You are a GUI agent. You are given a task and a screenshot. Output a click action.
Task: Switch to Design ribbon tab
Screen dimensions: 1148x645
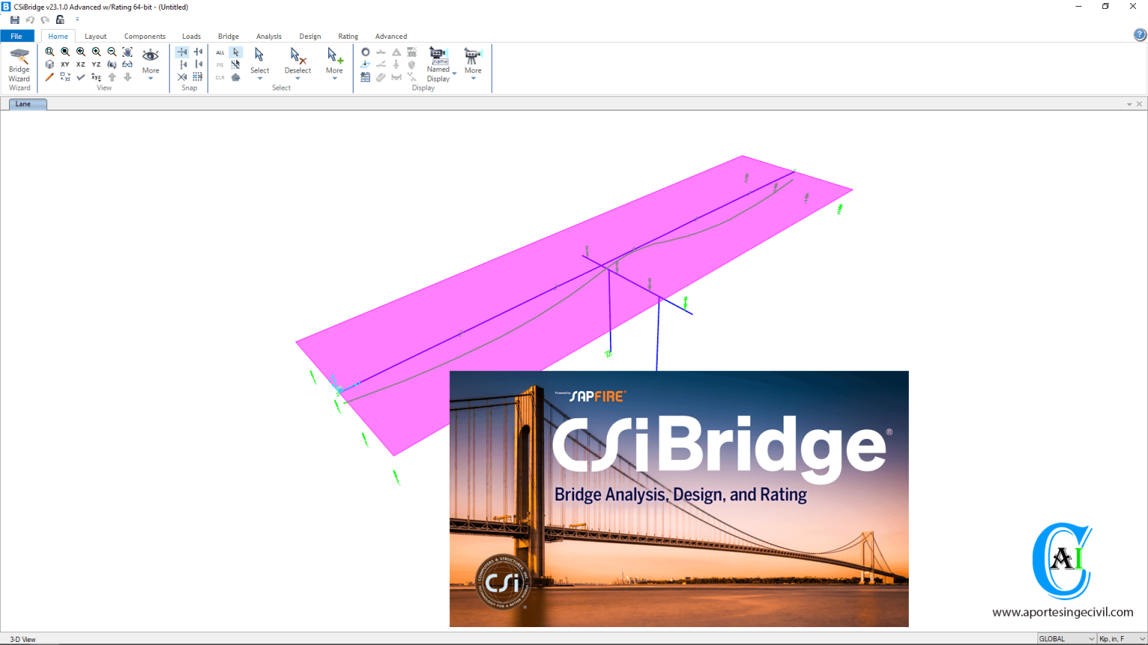click(310, 36)
